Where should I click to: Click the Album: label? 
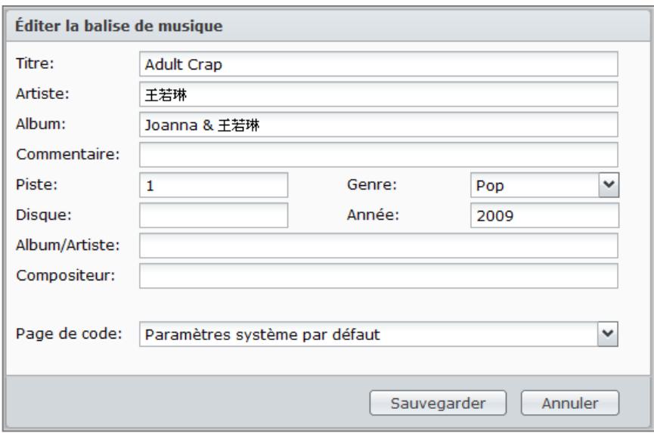click(41, 124)
